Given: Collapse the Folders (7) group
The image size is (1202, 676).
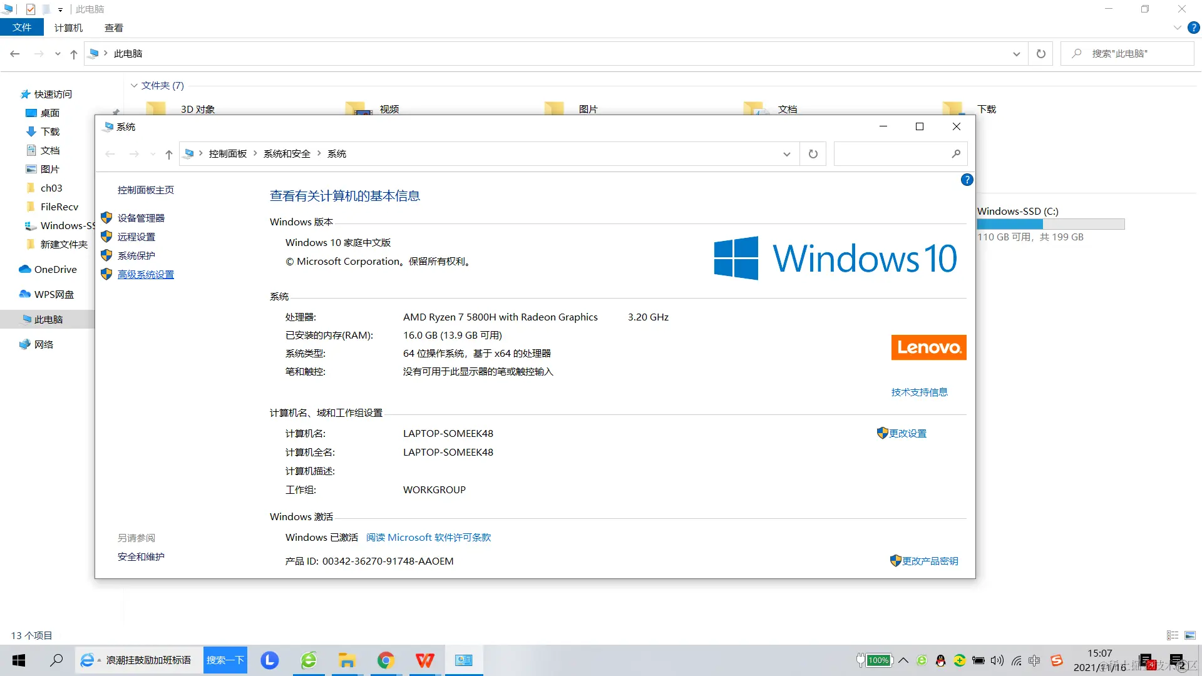Looking at the screenshot, I should 134,86.
